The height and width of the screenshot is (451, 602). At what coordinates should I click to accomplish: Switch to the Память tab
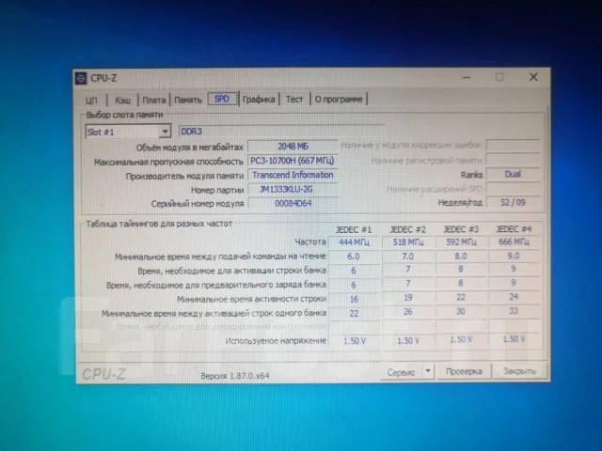click(188, 100)
